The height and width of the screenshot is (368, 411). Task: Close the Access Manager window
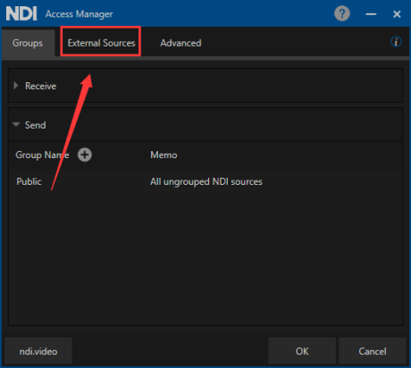pyautogui.click(x=397, y=14)
